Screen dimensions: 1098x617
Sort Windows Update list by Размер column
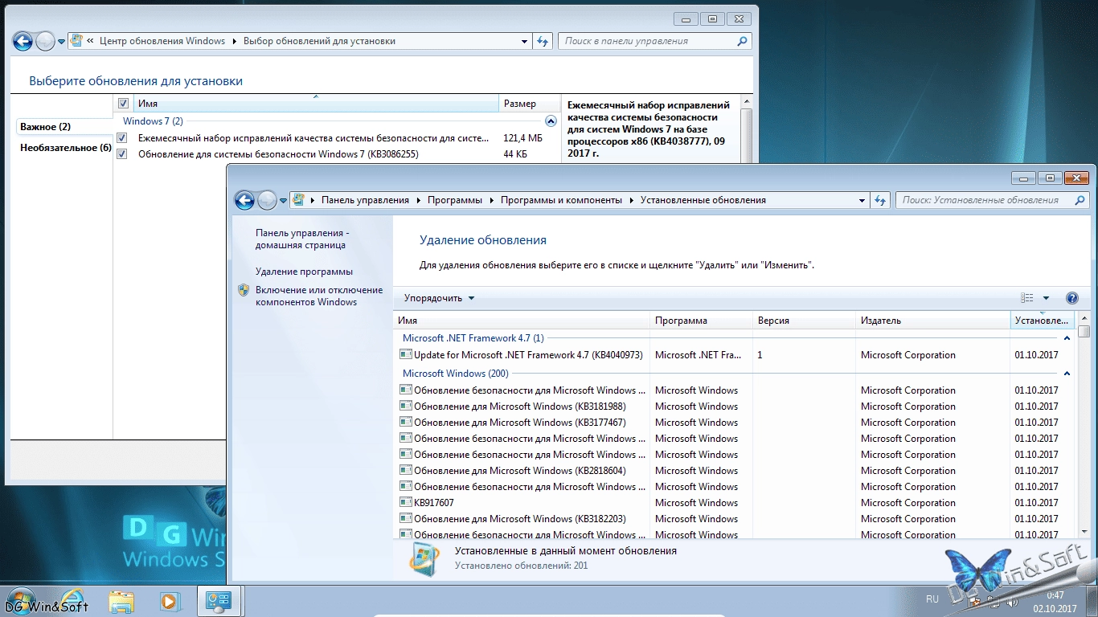click(x=530, y=104)
